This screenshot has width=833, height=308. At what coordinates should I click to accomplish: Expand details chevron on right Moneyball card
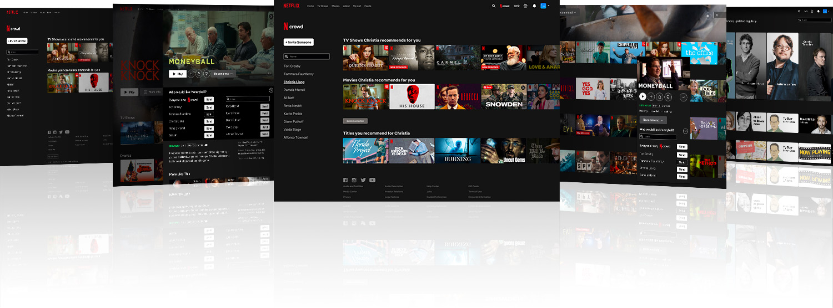pos(683,97)
